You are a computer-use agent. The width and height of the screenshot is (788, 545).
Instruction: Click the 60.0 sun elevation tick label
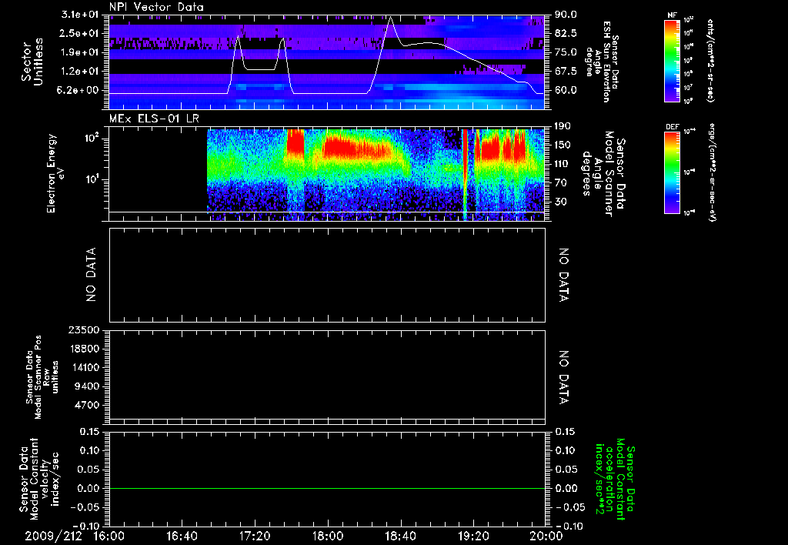click(x=566, y=90)
